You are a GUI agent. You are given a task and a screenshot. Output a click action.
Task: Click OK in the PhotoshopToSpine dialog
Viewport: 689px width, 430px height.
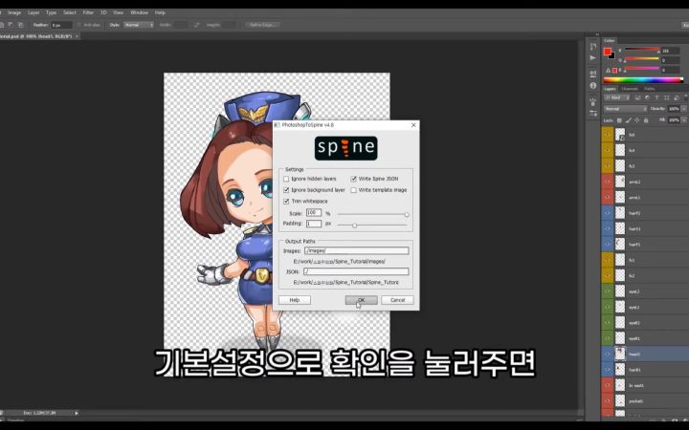click(361, 300)
